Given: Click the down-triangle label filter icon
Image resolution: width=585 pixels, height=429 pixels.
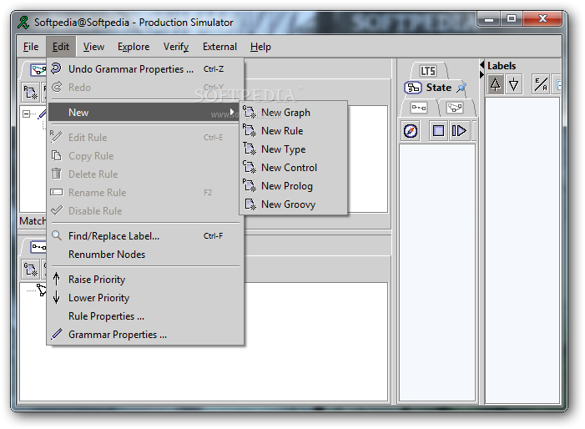Looking at the screenshot, I should [514, 84].
